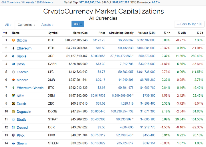Open the 84 Assets link
The height and width of the screenshot is (147, 206).
(x=28, y=2)
